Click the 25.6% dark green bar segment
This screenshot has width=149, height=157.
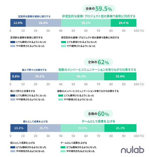tap(120, 76)
